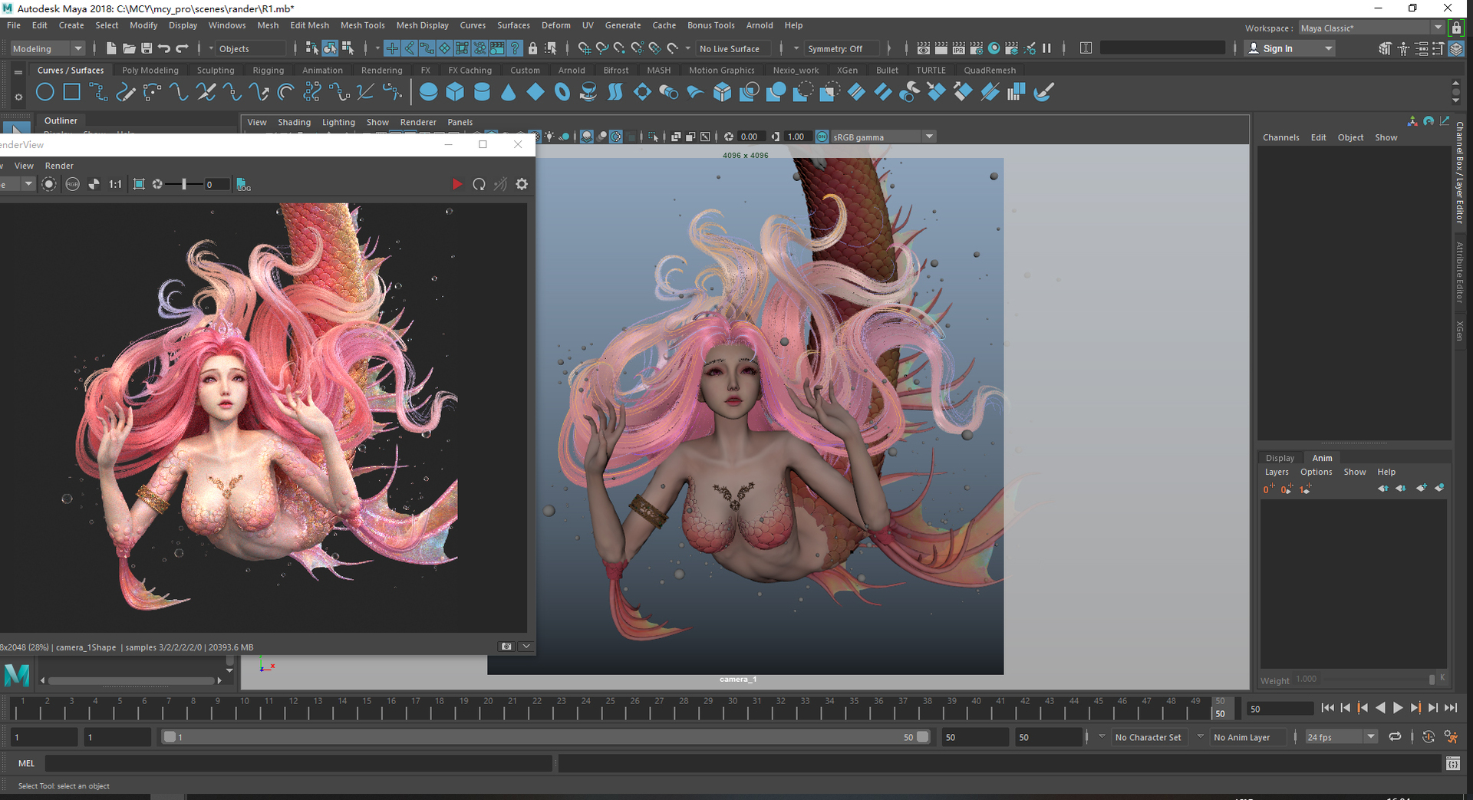Image resolution: width=1473 pixels, height=800 pixels.
Task: Click the refresh render icon in RenderView
Action: click(x=479, y=184)
